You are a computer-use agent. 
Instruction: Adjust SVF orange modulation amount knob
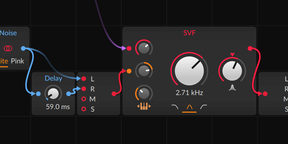click(x=144, y=71)
